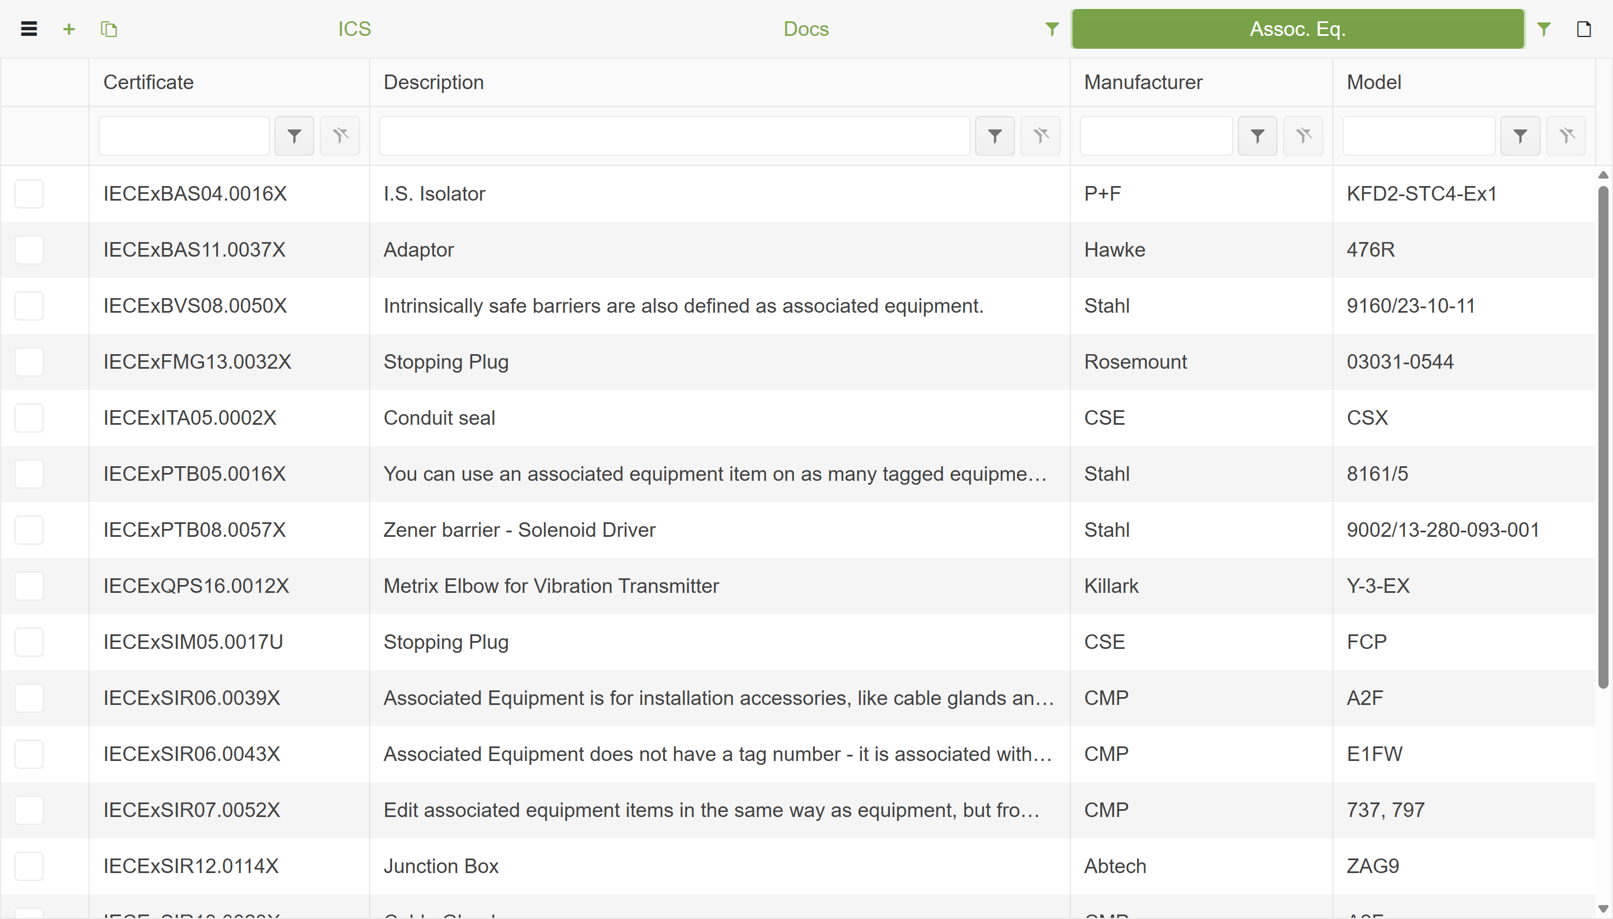Apply the Model column filter

[1520, 136]
